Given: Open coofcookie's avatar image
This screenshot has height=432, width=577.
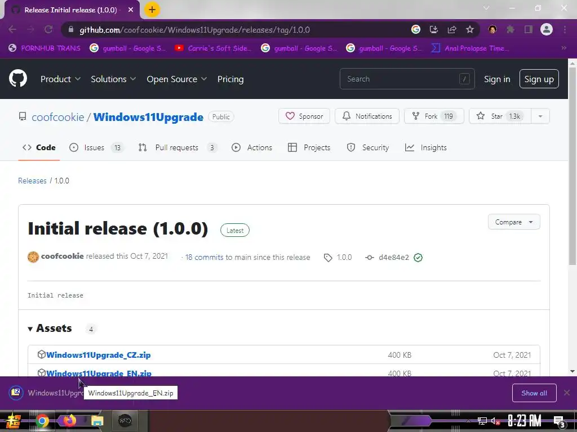Looking at the screenshot, I should pos(33,256).
